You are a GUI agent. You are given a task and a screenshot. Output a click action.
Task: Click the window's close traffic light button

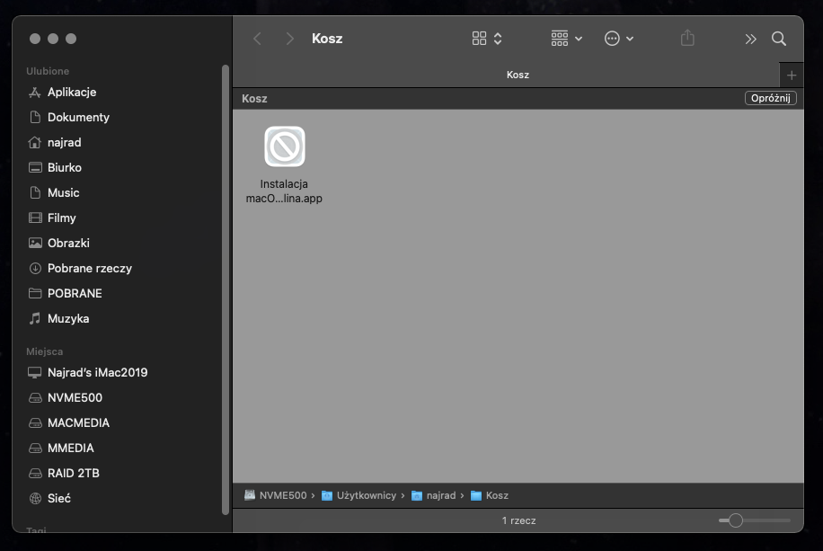(x=35, y=39)
